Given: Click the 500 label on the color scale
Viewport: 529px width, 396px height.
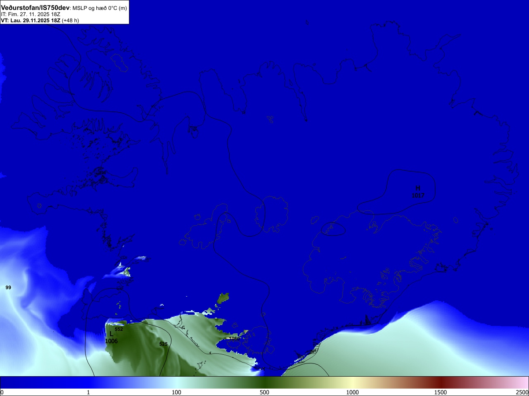Looking at the screenshot, I should 264,392.
